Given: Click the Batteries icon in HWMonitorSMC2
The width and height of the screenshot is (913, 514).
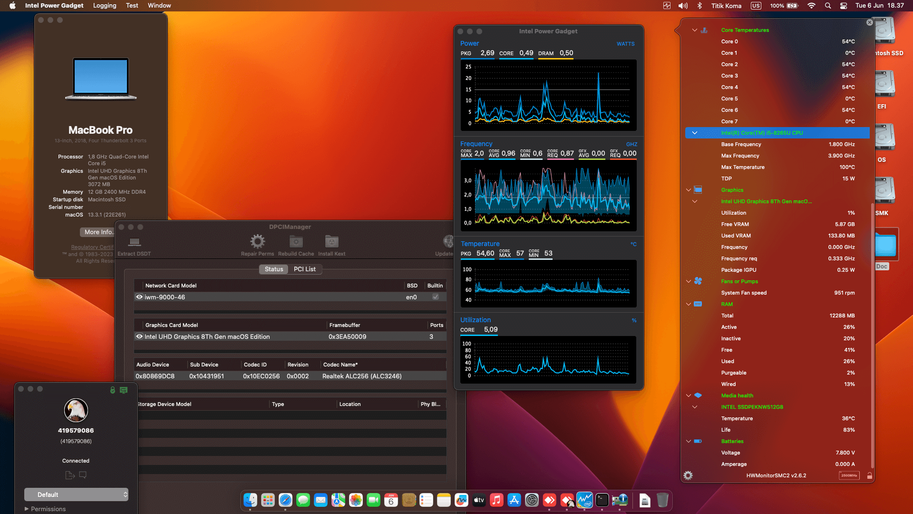Looking at the screenshot, I should 698,441.
